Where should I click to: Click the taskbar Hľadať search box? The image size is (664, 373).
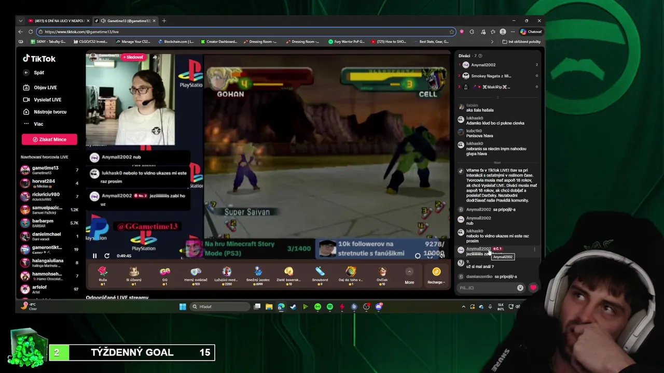[220, 307]
